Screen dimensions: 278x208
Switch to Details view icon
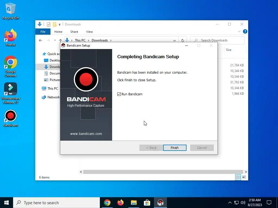coord(238,177)
